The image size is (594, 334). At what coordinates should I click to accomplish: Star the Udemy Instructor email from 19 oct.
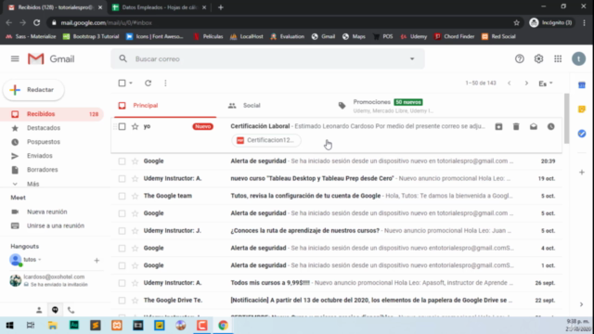click(x=135, y=179)
